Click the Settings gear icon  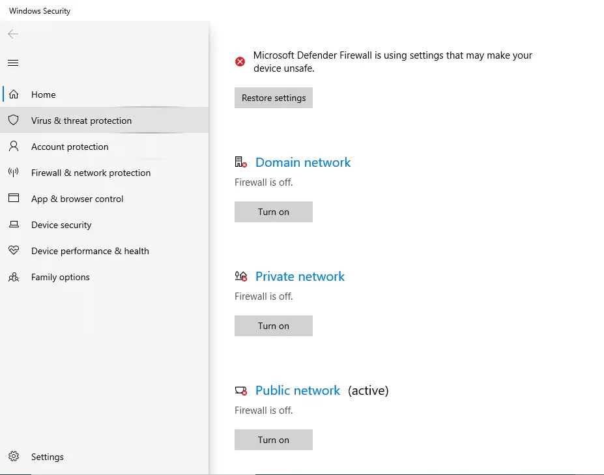14,456
